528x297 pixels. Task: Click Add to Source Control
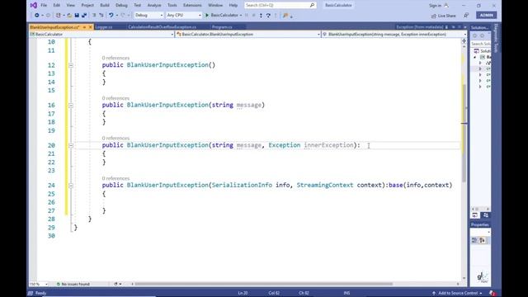click(457, 293)
